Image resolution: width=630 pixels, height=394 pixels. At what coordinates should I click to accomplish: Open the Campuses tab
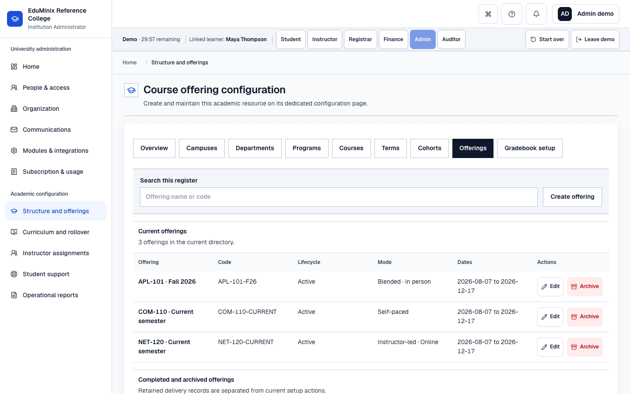(202, 148)
